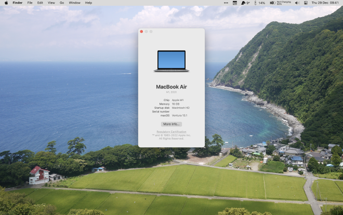The width and height of the screenshot is (343, 215).
Task: Open the Apple menu
Action: 6,3
